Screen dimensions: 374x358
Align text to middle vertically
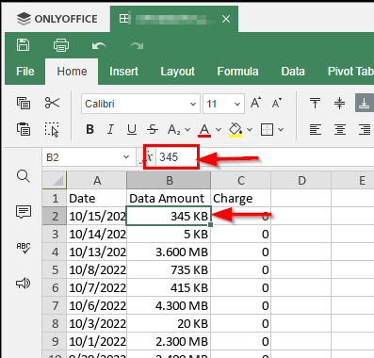click(339, 103)
